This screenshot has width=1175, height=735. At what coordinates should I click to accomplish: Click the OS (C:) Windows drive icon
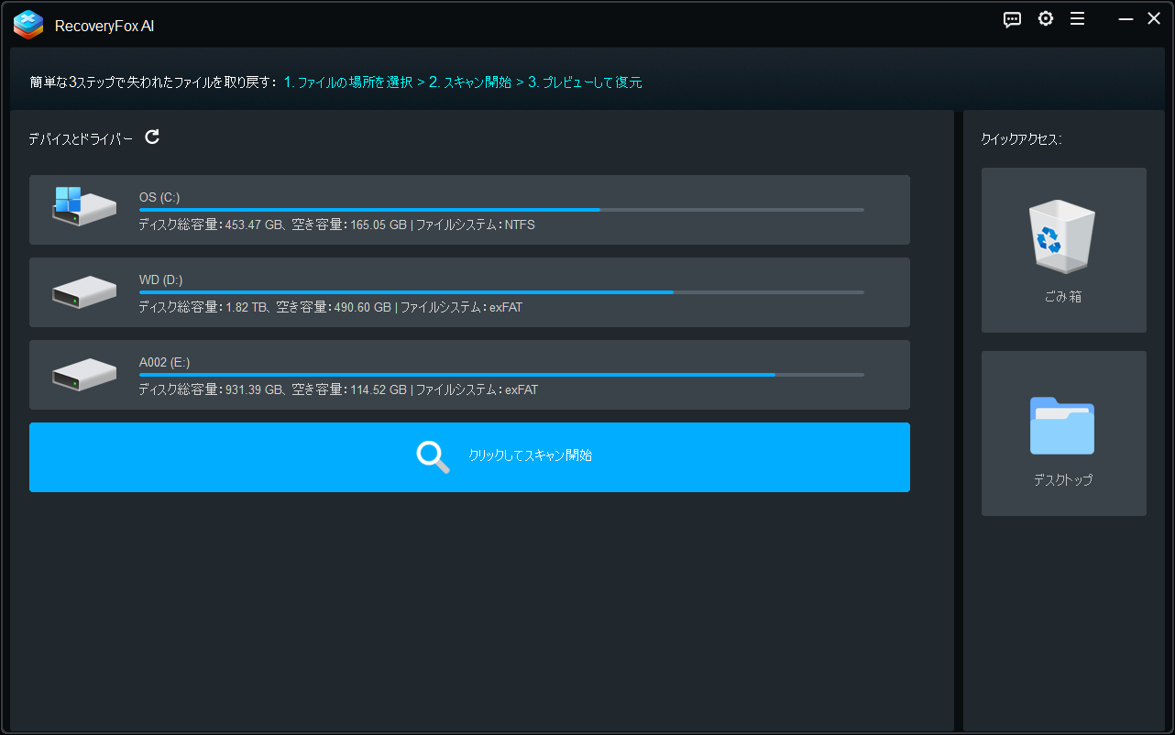click(x=83, y=208)
